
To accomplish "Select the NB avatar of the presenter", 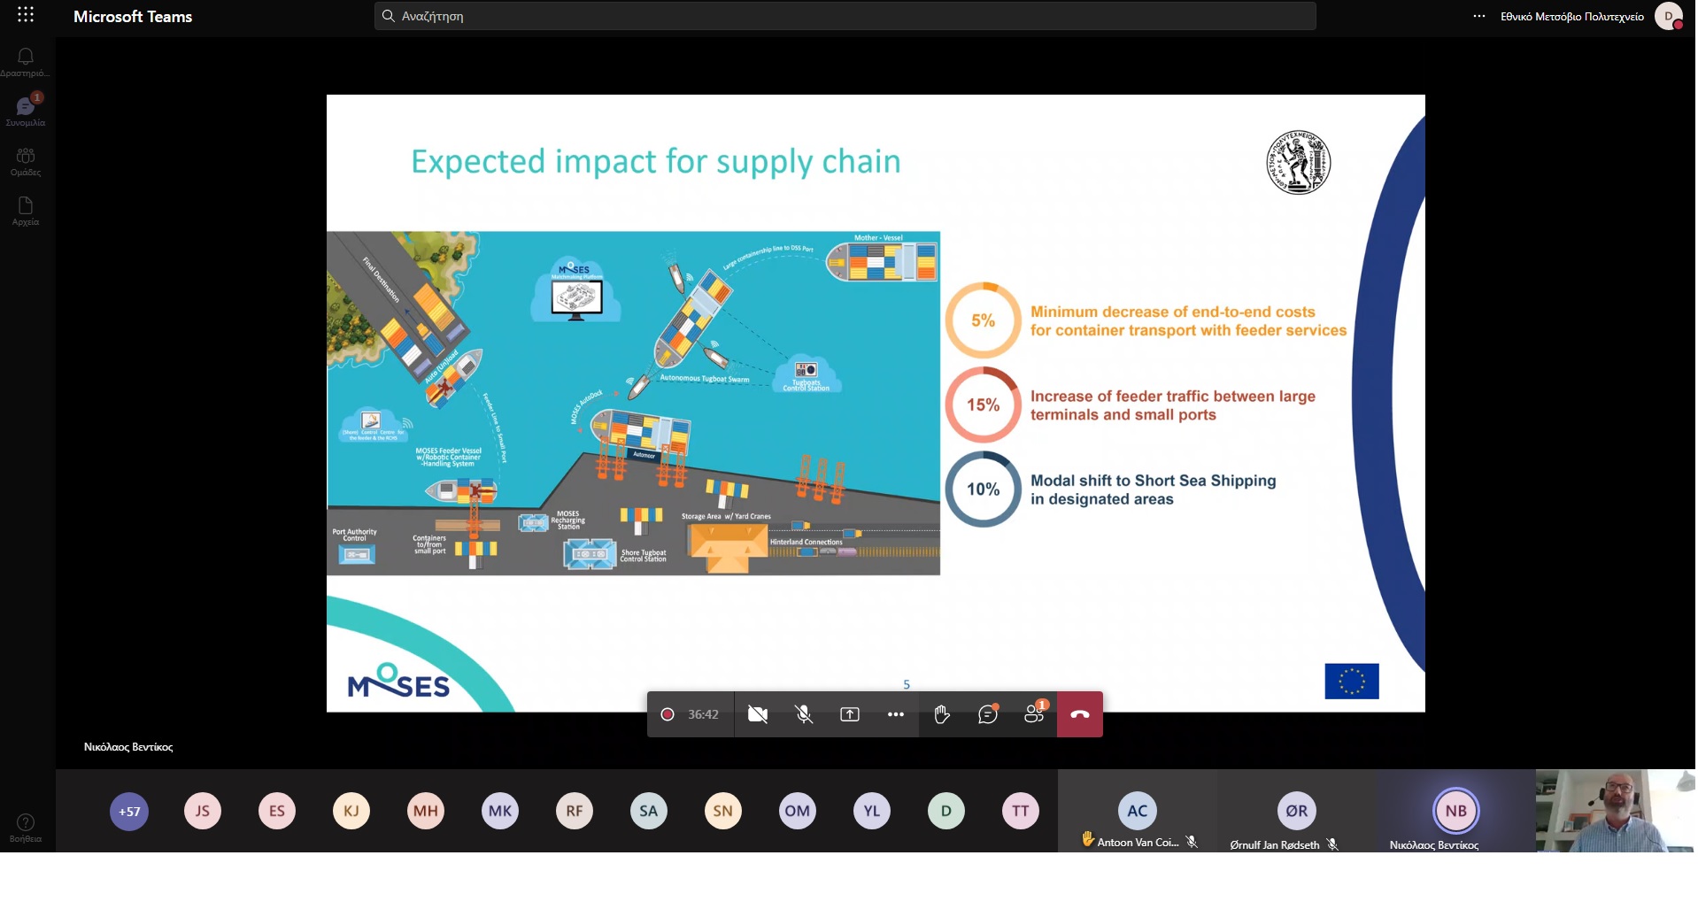I will [x=1456, y=811].
